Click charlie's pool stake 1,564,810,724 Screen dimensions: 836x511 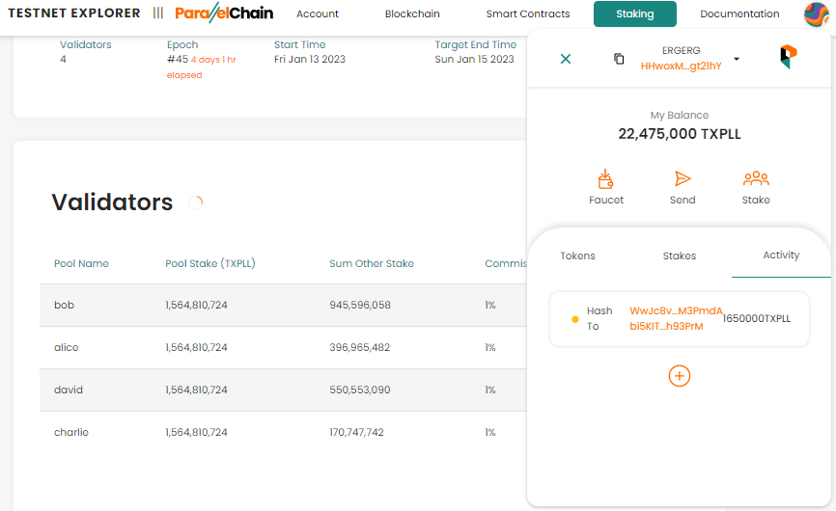coord(196,432)
